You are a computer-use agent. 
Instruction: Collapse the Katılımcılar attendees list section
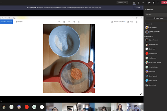149,36
